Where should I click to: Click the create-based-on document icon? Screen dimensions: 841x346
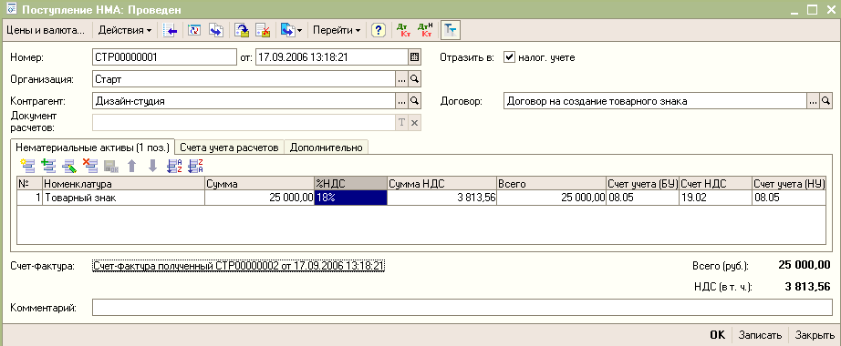point(287,31)
